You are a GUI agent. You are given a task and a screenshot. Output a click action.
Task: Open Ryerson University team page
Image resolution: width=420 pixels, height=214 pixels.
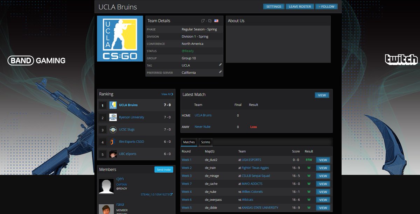pos(132,117)
